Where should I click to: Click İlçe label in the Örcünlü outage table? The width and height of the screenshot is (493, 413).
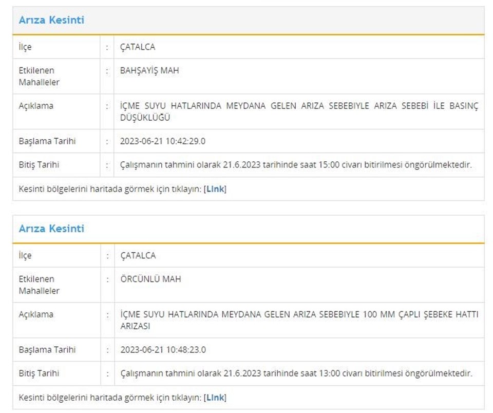pyautogui.click(x=25, y=255)
